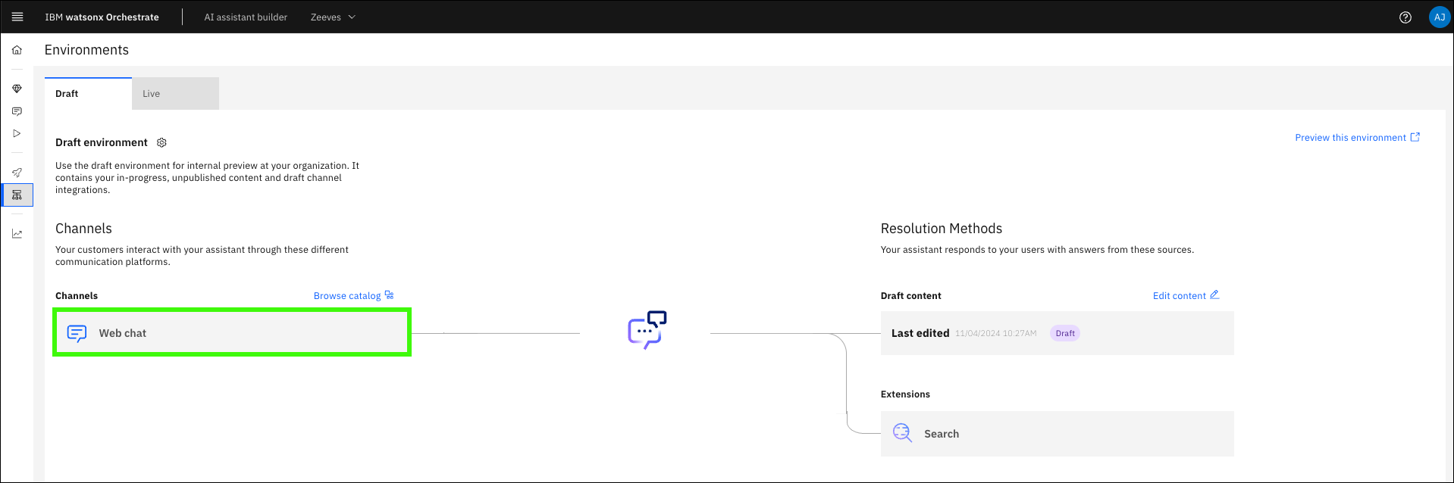Screen dimensions: 1454x483
Task: Open the diamond icon in the sidebar
Action: pyautogui.click(x=17, y=89)
